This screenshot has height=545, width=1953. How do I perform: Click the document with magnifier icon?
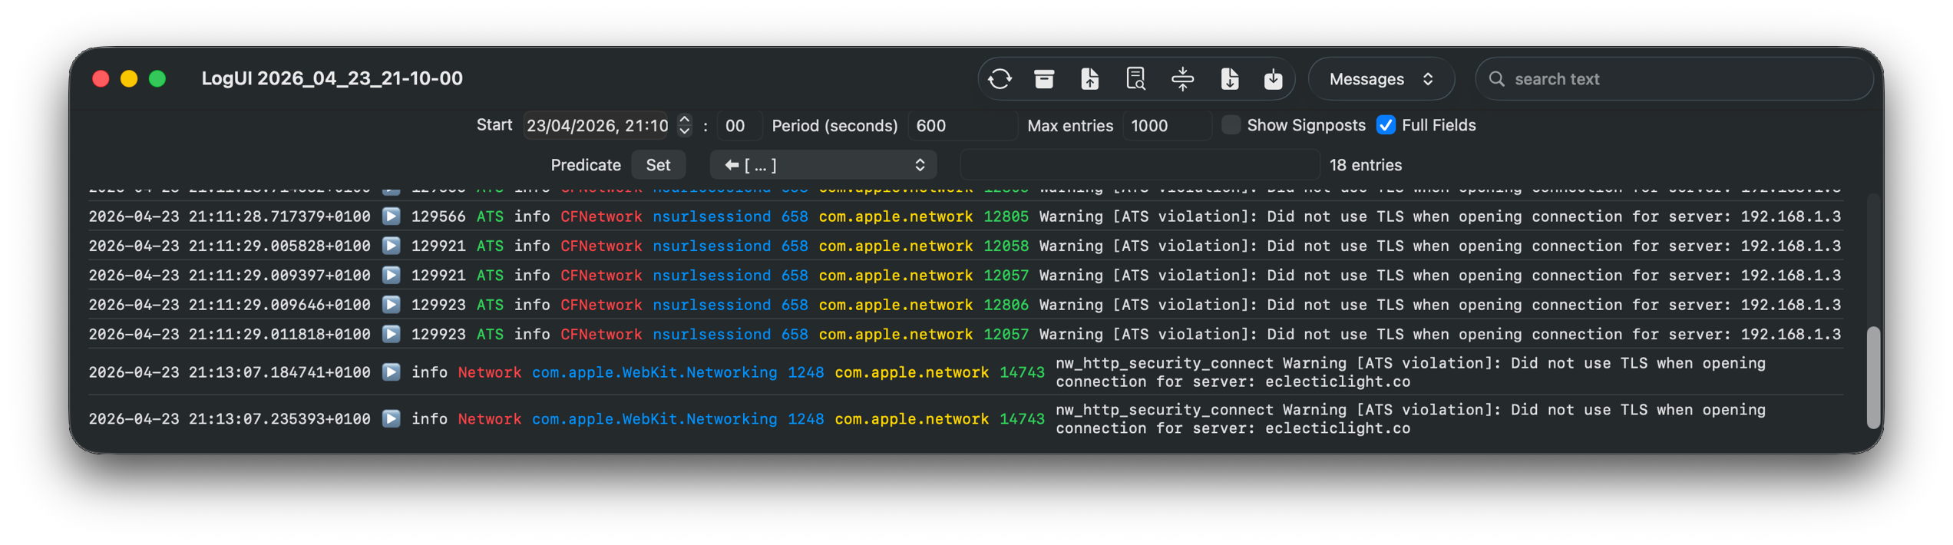1135,79
